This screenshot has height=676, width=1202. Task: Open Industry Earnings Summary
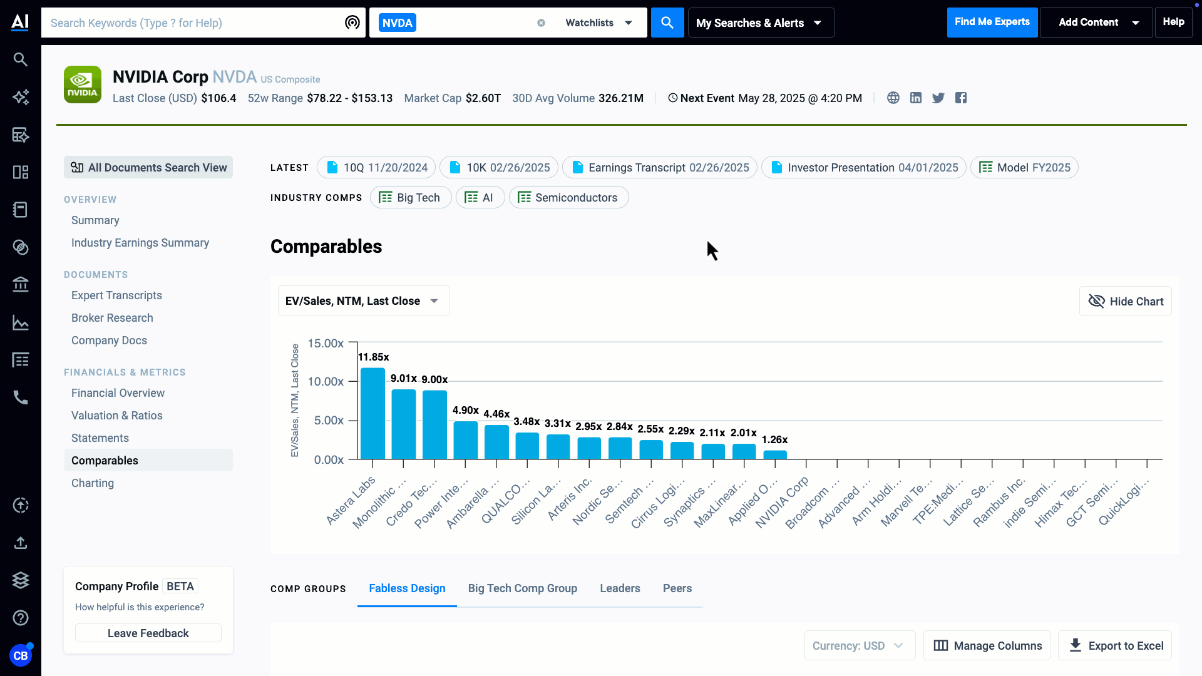point(140,243)
